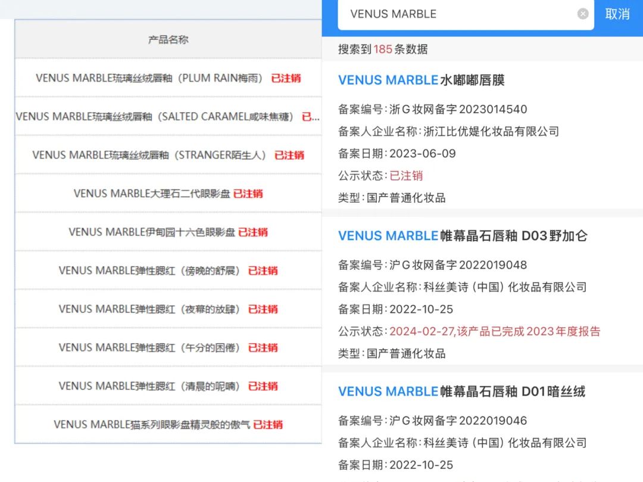
Task: Click the 产品名称 column header
Action: 168,40
